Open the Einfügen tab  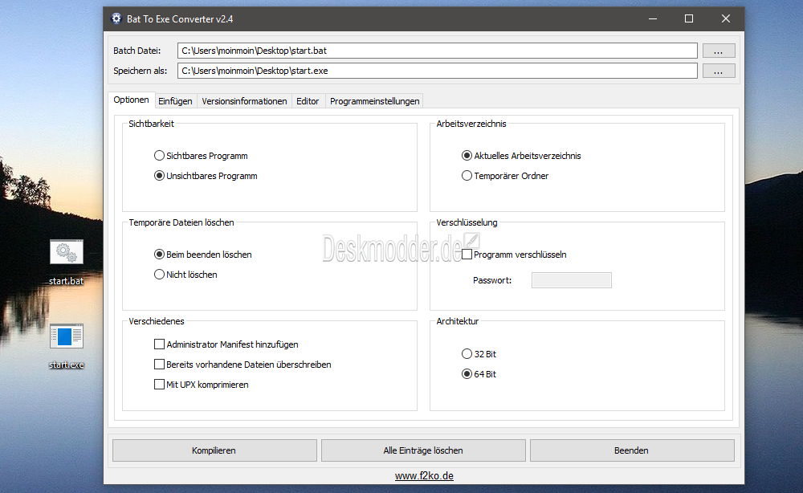(175, 101)
